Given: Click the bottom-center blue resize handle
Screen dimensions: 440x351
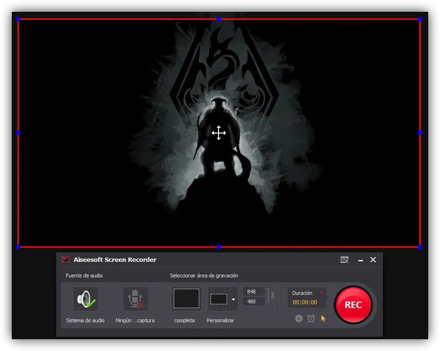Looking at the screenshot, I should click(x=219, y=247).
